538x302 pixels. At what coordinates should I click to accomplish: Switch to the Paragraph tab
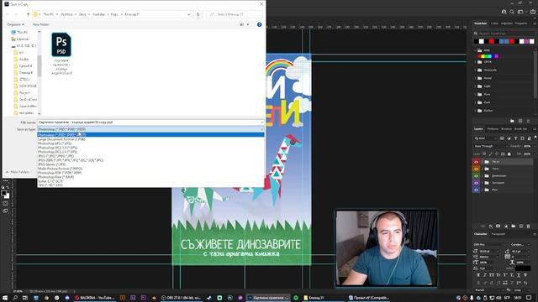[498, 234]
